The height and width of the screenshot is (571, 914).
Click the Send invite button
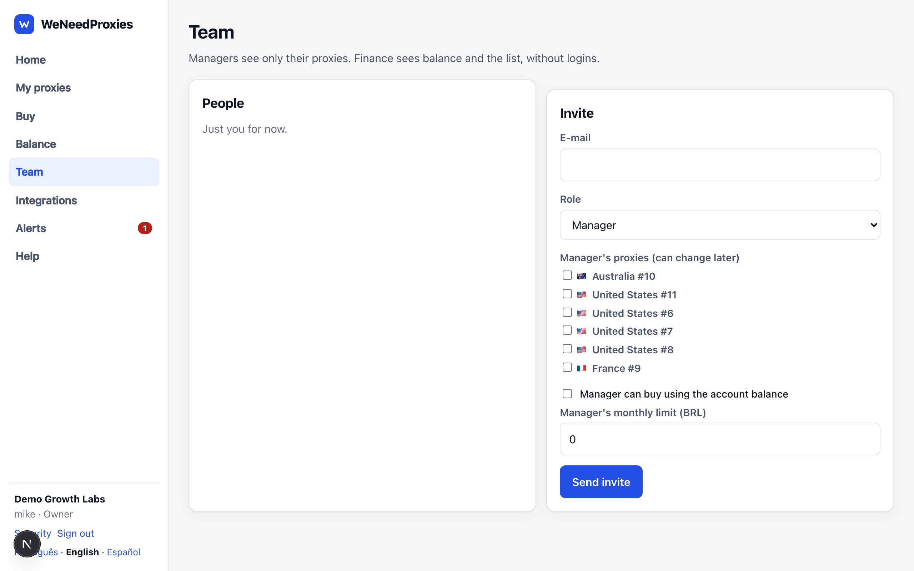point(601,482)
